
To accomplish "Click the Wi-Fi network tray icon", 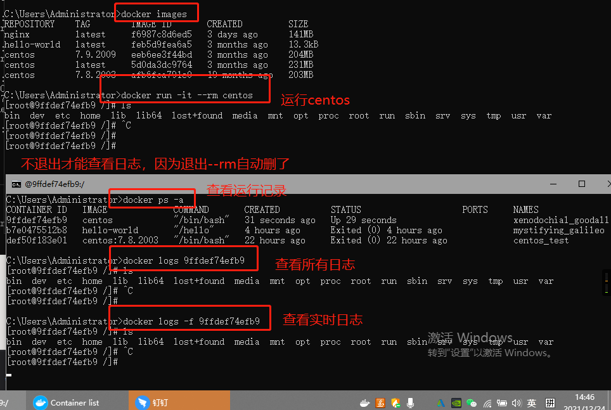I will click(x=487, y=404).
